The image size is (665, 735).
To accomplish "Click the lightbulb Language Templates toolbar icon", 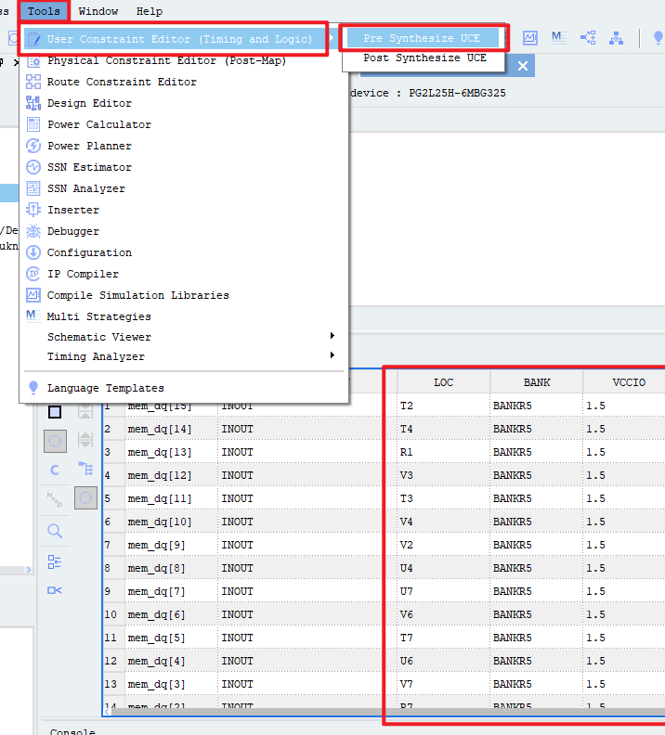I will [x=658, y=38].
